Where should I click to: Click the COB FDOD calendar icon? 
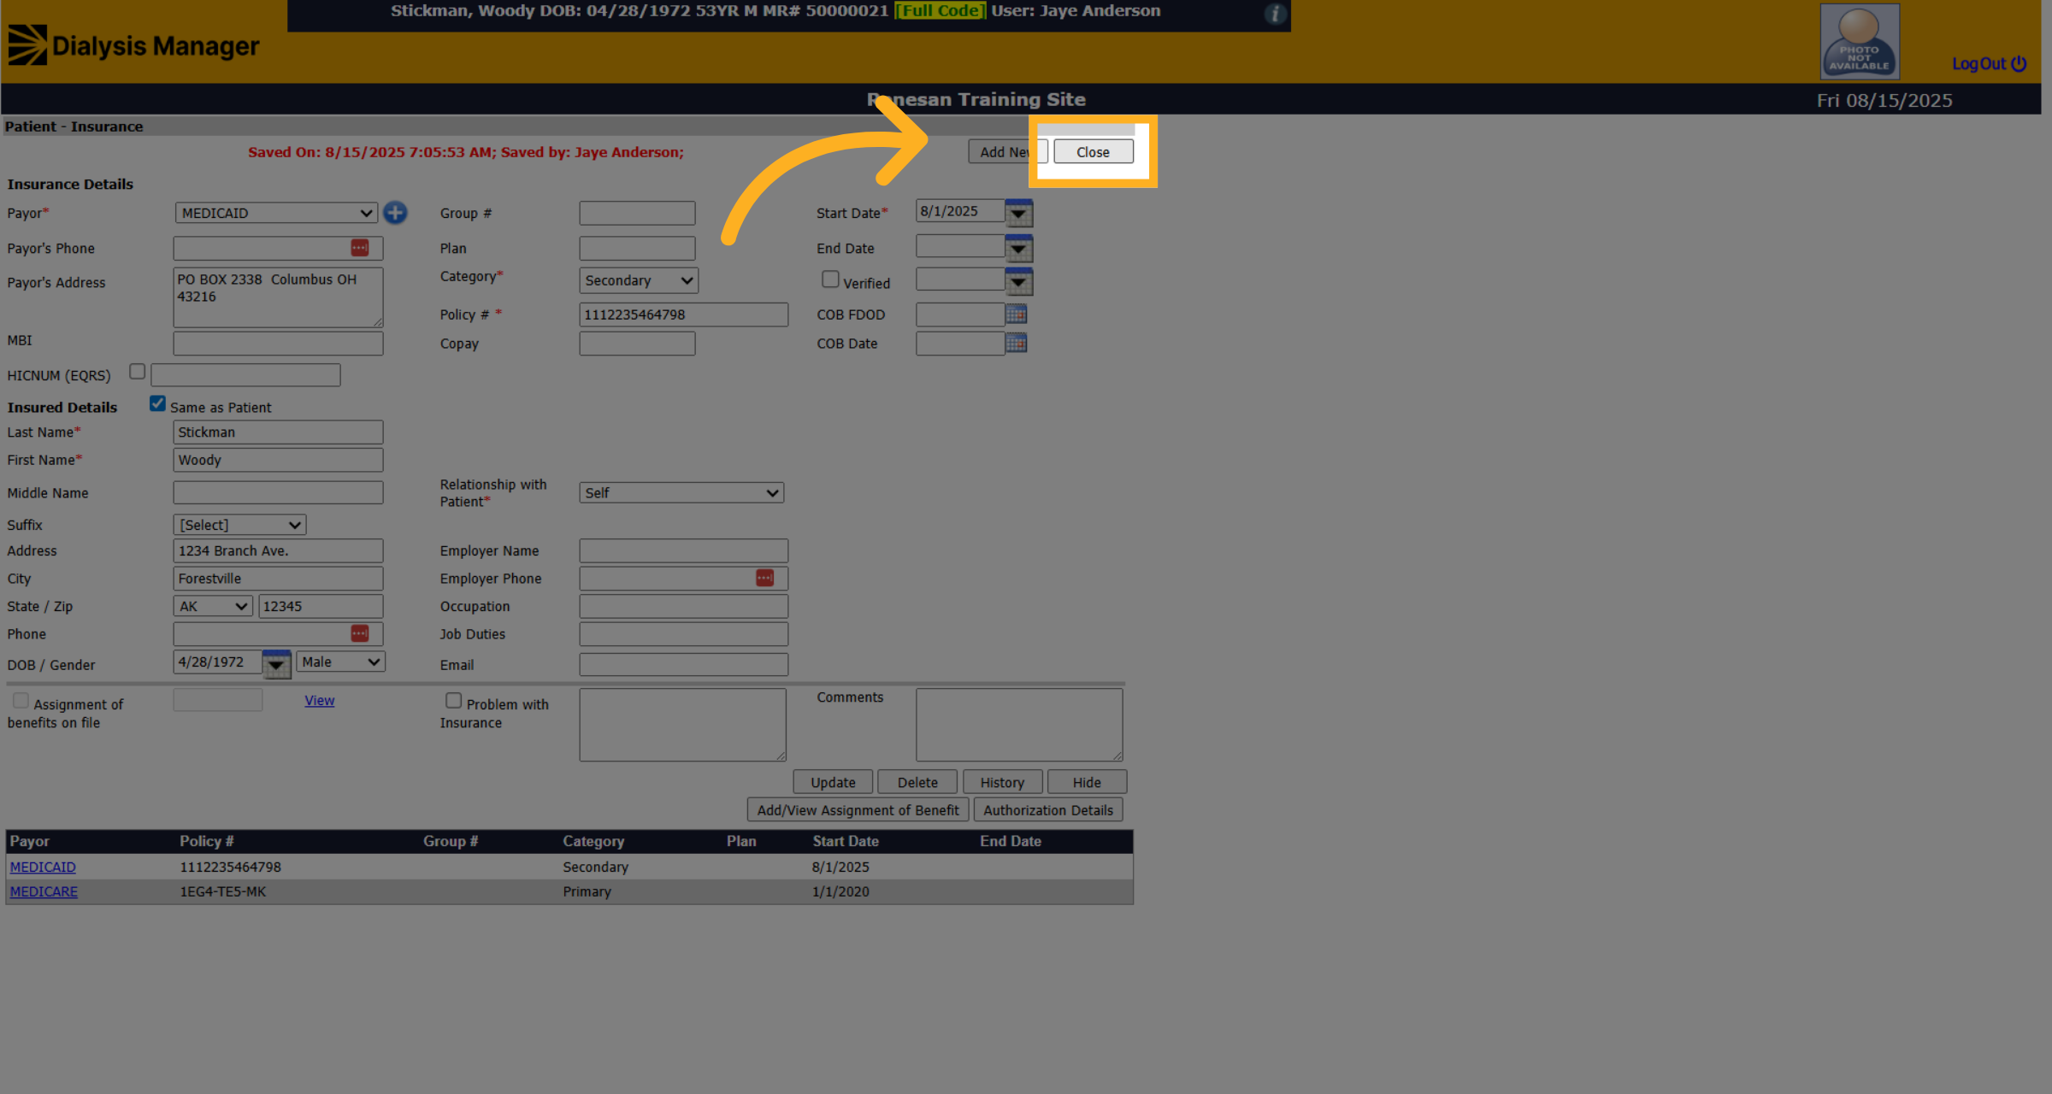coord(1017,314)
